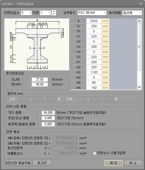The height and width of the screenshot is (170, 145).
Task: Click the Tc row label in table
Action: [78, 26]
